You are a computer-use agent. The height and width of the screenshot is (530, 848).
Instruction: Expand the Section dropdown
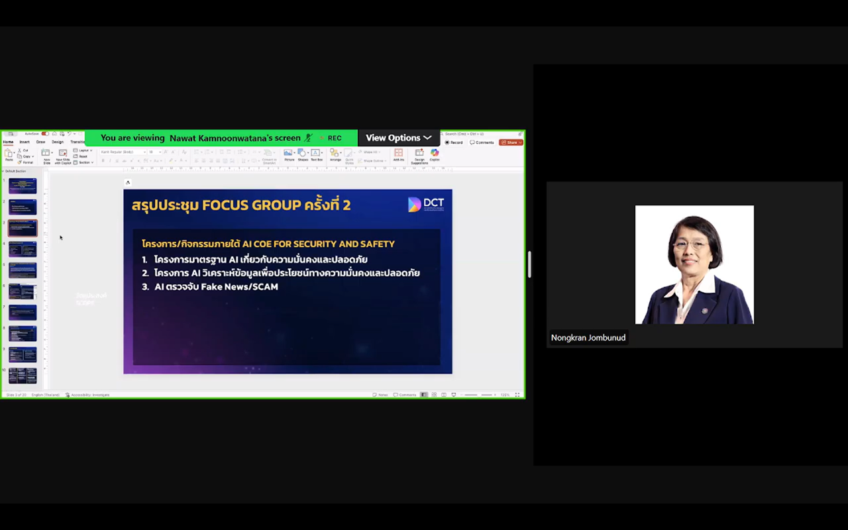[83, 162]
